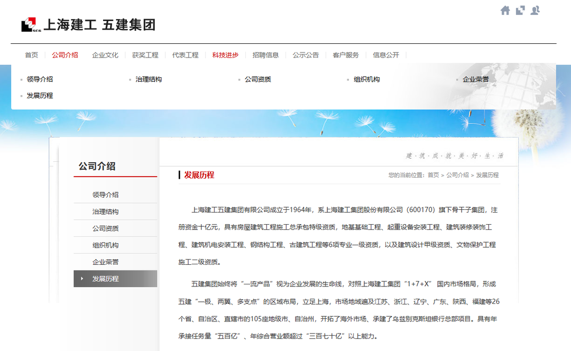Open 公司资质 in the left sidebar

click(x=106, y=228)
